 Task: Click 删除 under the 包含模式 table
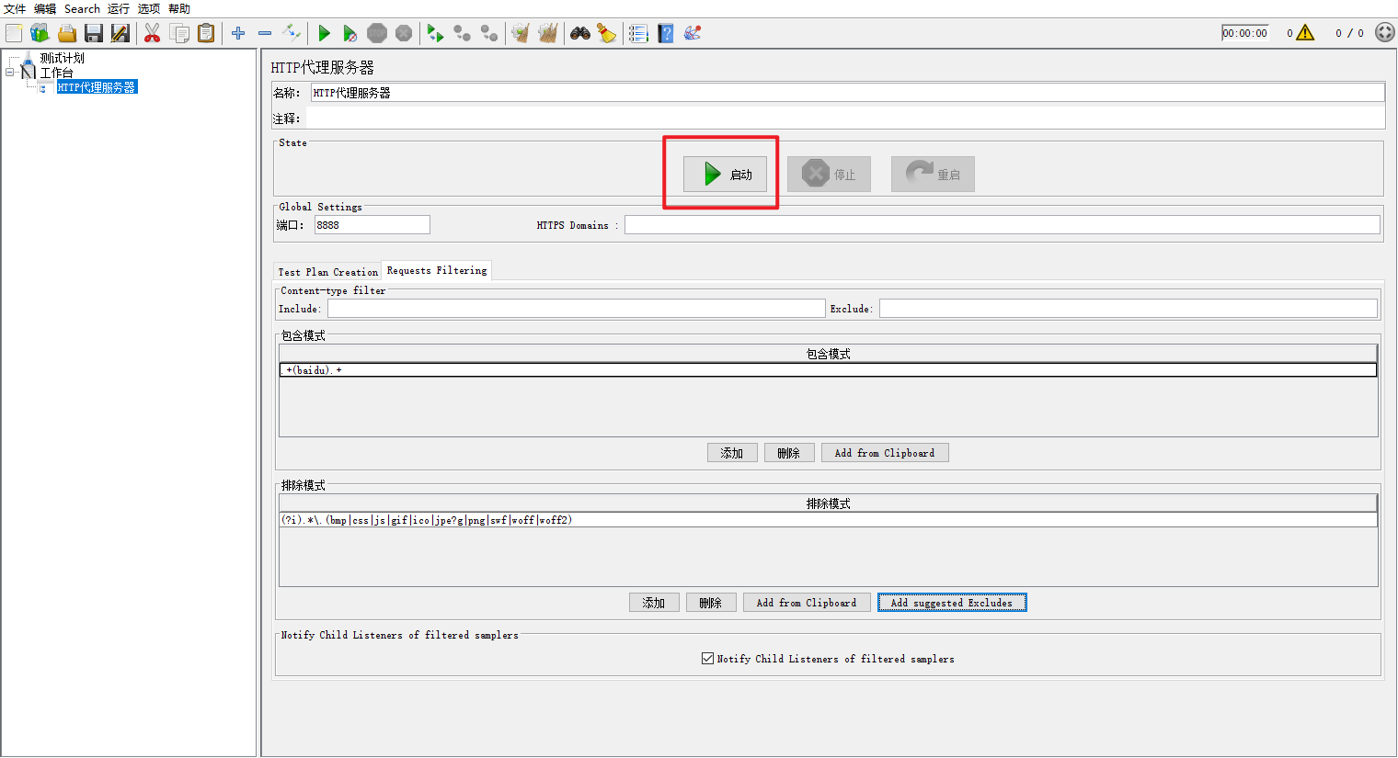tap(789, 453)
